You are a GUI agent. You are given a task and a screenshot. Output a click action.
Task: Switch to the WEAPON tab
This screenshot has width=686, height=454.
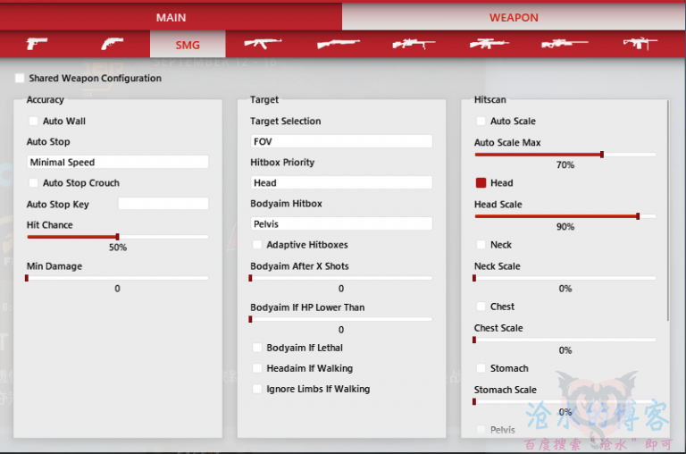coord(514,17)
